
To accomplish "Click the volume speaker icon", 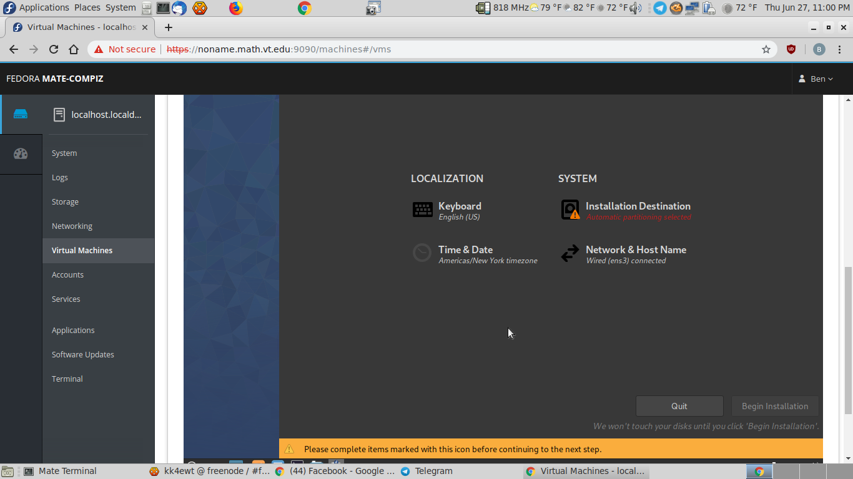I will (636, 8).
